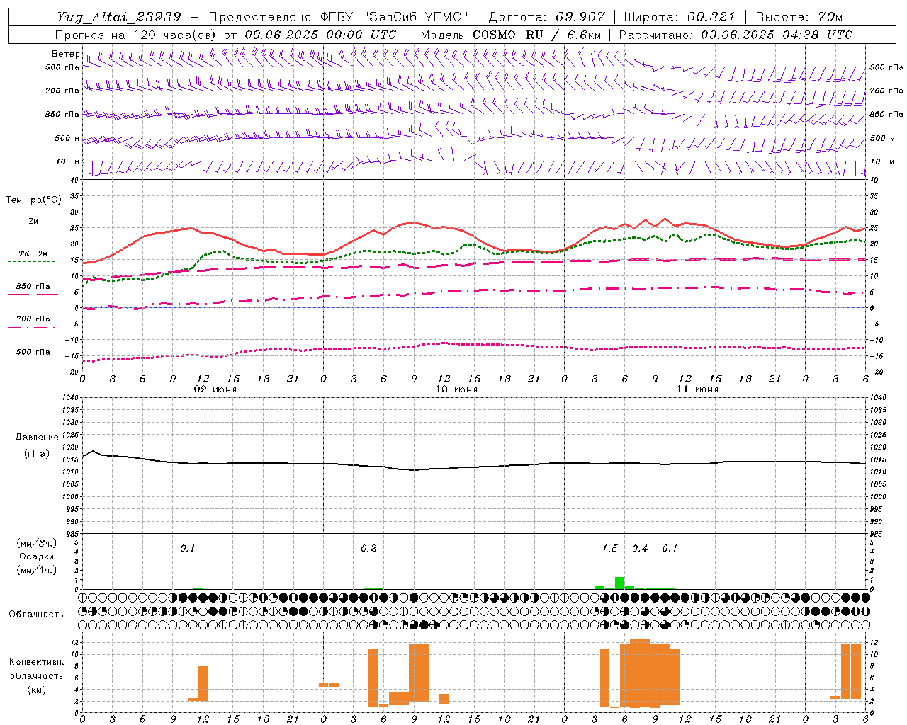Image resolution: width=907 pixels, height=725 pixels.
Task: Click the Рассчитано: 09.06.2025 04:38 UTC timestamp
Action: pyautogui.click(x=736, y=35)
